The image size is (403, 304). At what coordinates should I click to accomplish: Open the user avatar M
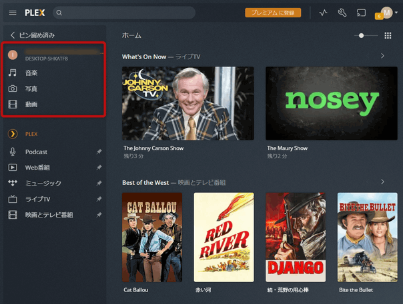(x=386, y=13)
